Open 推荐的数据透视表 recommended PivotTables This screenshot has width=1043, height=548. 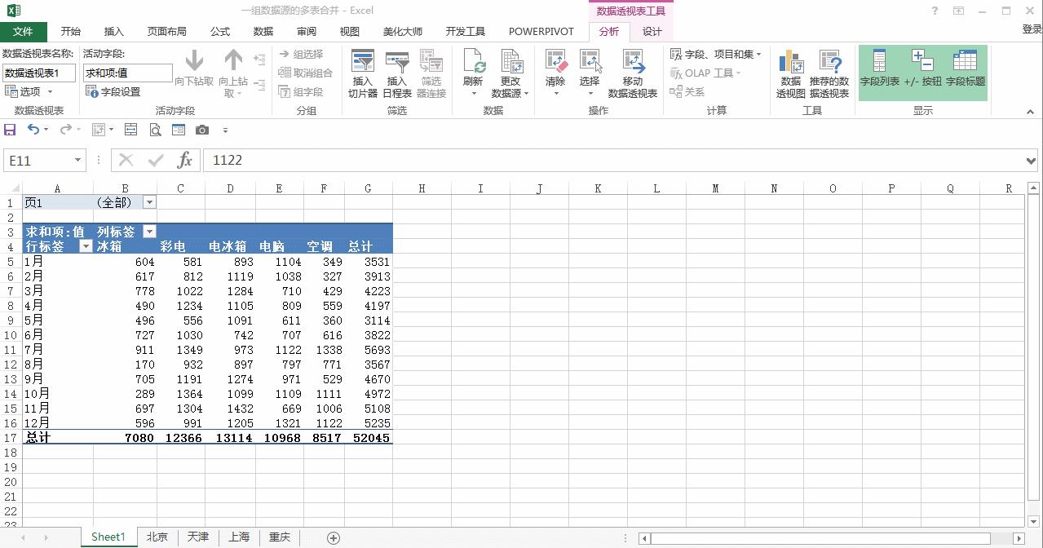pyautogui.click(x=829, y=73)
